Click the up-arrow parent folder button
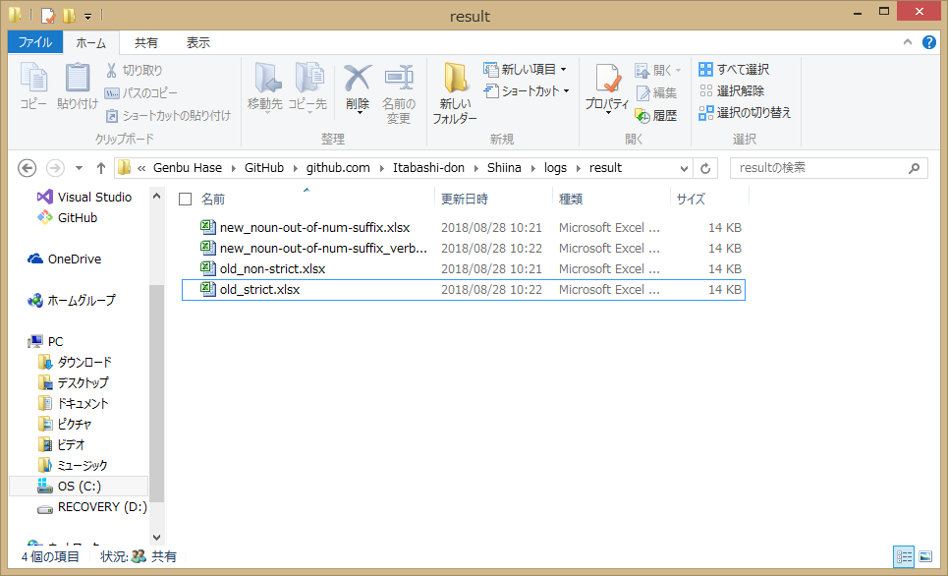The width and height of the screenshot is (948, 576). coord(100,168)
